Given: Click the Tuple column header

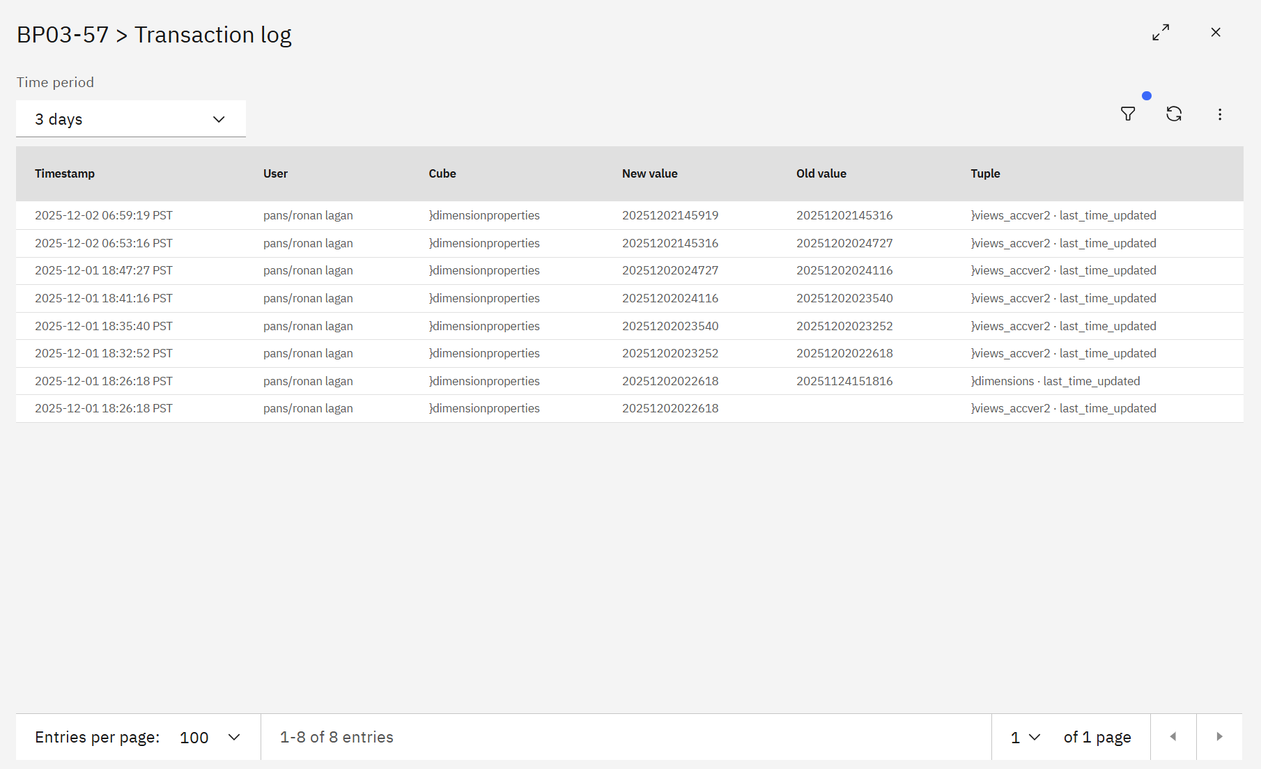Looking at the screenshot, I should coord(985,173).
